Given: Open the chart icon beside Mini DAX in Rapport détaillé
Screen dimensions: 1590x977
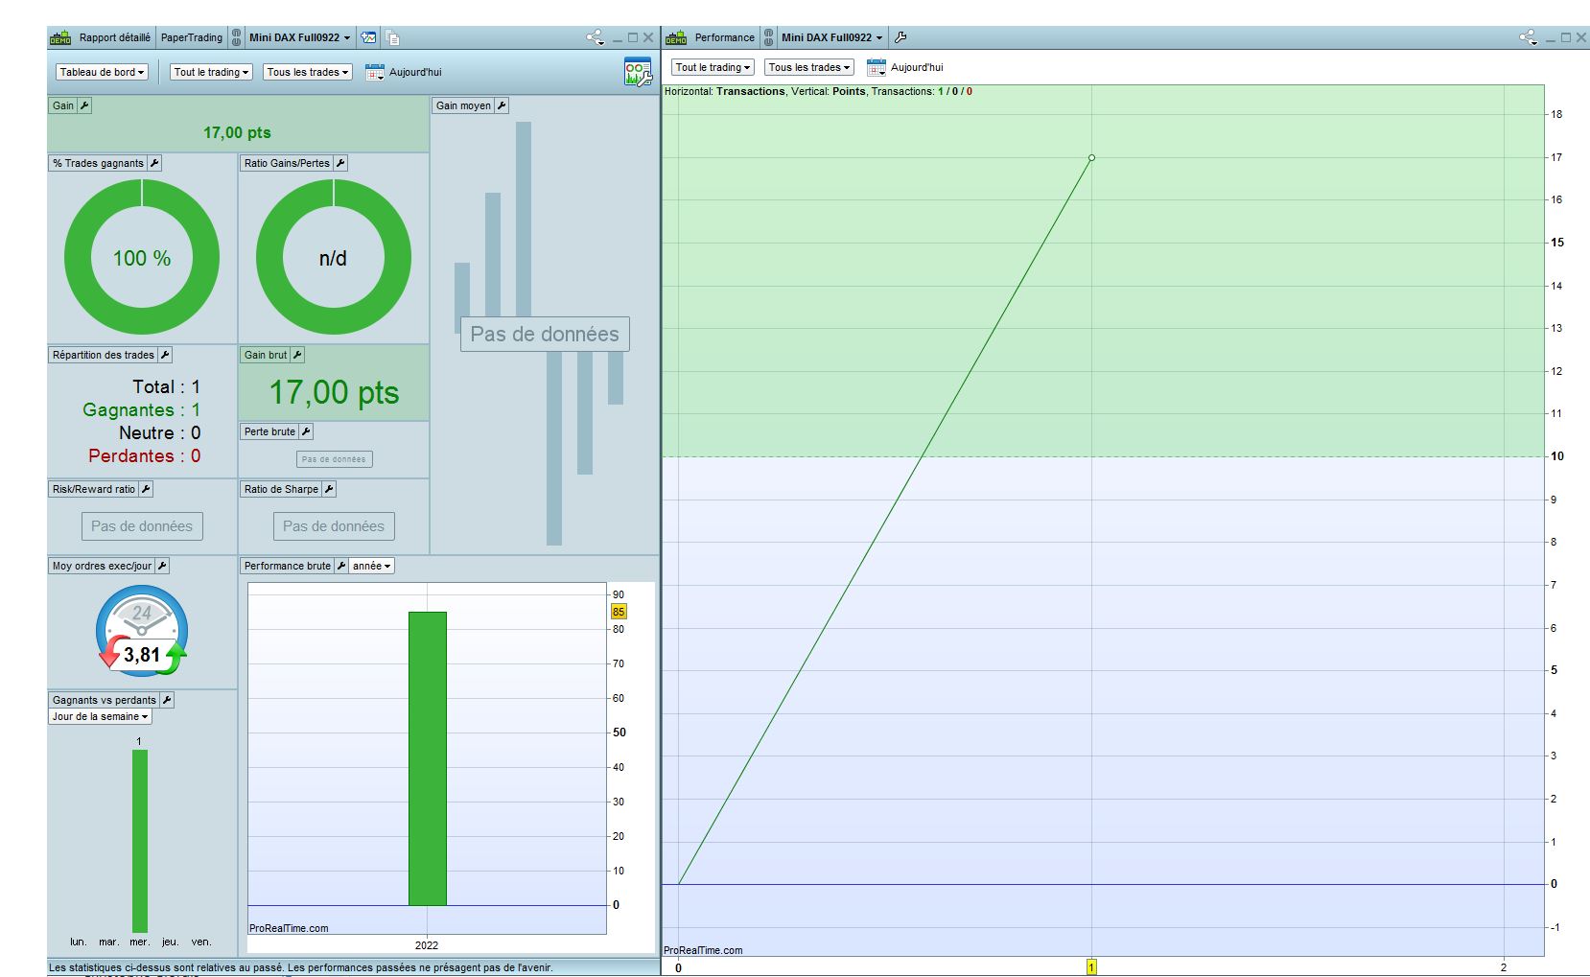Looking at the screenshot, I should tap(368, 37).
